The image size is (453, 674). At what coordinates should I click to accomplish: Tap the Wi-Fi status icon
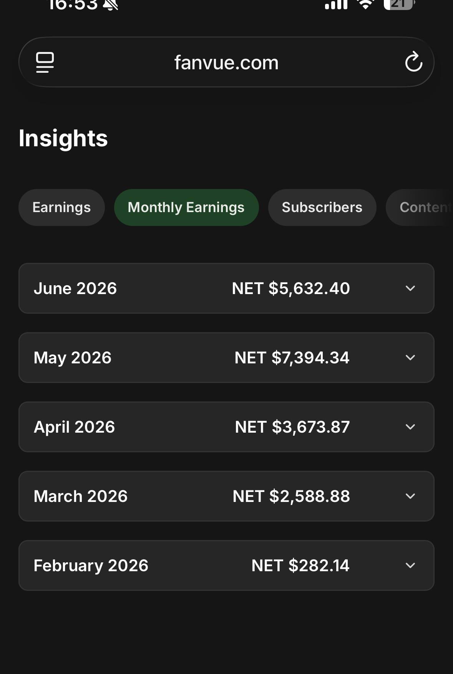[365, 4]
